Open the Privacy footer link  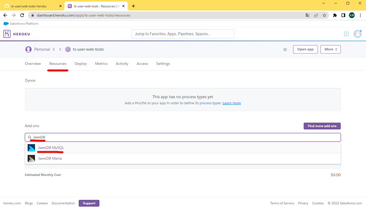303,203
